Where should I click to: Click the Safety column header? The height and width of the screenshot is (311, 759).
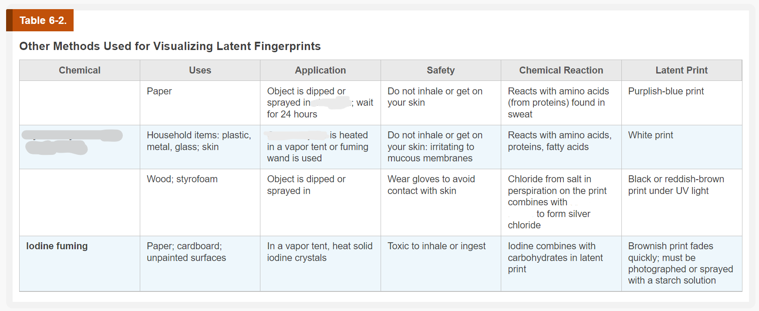click(x=441, y=70)
